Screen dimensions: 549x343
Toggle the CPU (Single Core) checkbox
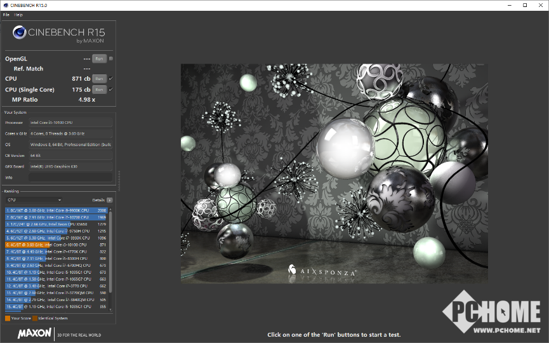point(111,90)
